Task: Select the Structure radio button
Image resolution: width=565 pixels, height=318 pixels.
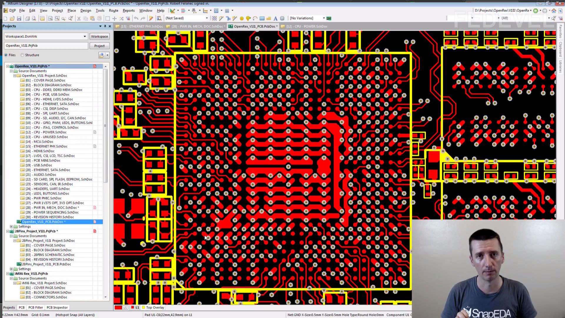Action: click(22, 55)
